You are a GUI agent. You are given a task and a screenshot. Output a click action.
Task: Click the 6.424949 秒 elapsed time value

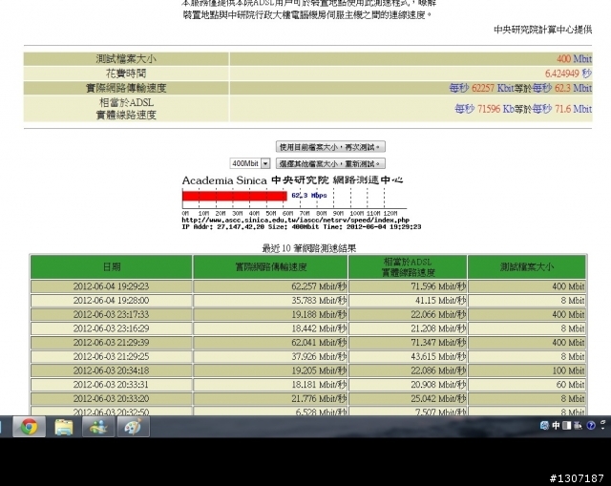point(568,74)
